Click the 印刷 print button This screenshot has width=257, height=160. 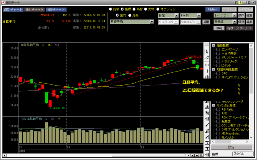tap(219, 28)
